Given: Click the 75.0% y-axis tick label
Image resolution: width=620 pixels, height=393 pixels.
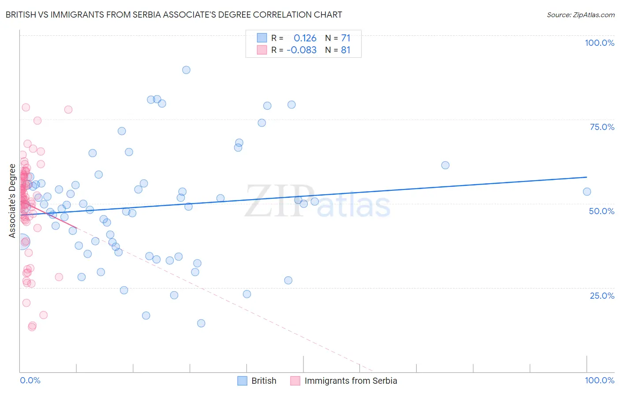Looking at the screenshot, I should 602,127.
